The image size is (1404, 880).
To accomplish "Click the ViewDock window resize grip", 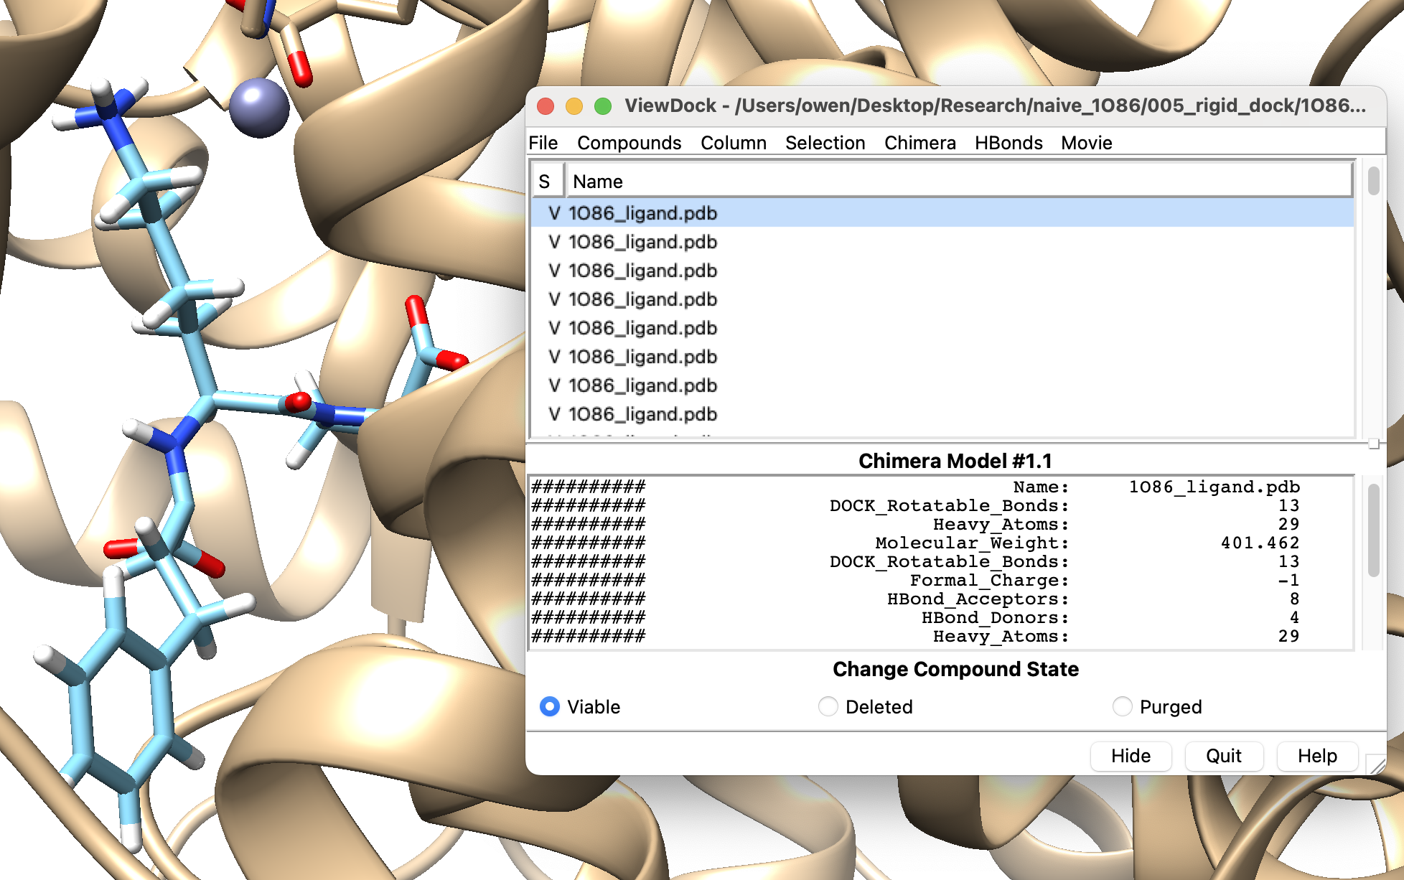I will pyautogui.click(x=1376, y=764).
